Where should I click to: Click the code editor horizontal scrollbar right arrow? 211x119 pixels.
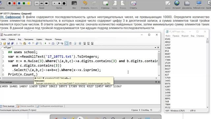[x=156, y=78]
